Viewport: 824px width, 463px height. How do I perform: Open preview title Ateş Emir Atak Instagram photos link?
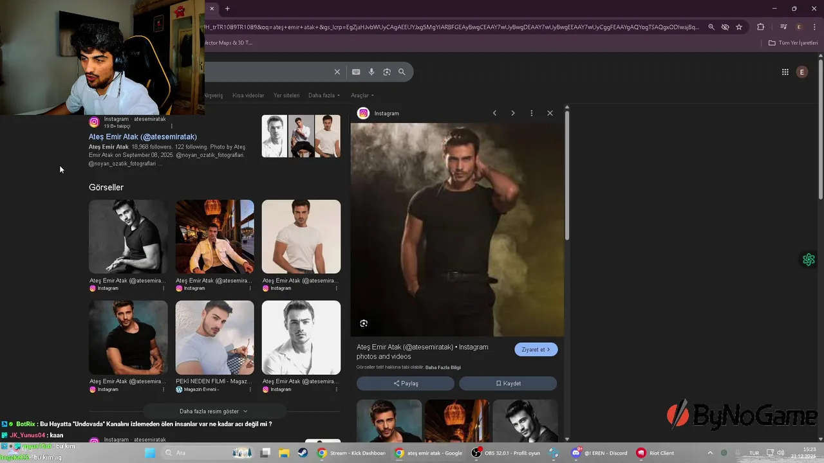pos(422,352)
